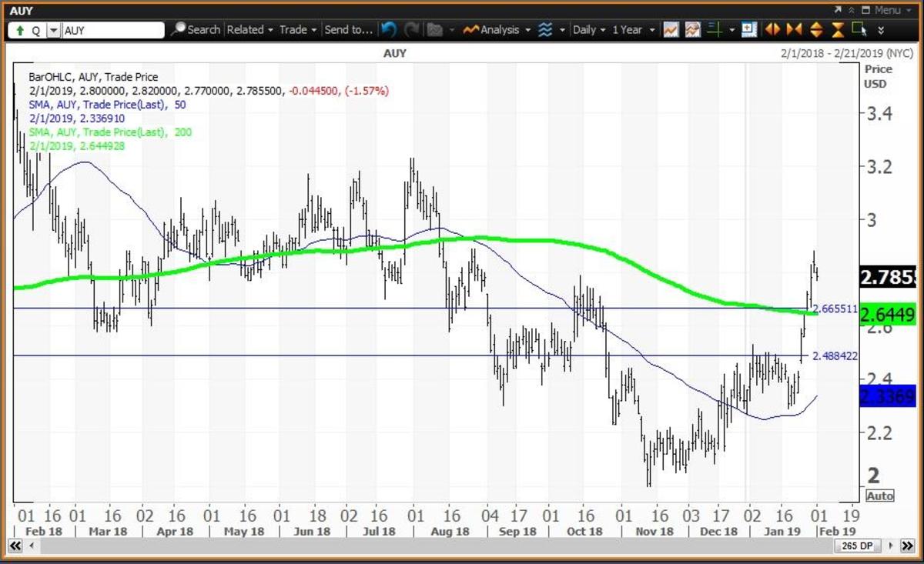924x564 pixels.
Task: Click the Aug 18 month label
Action: [x=450, y=531]
